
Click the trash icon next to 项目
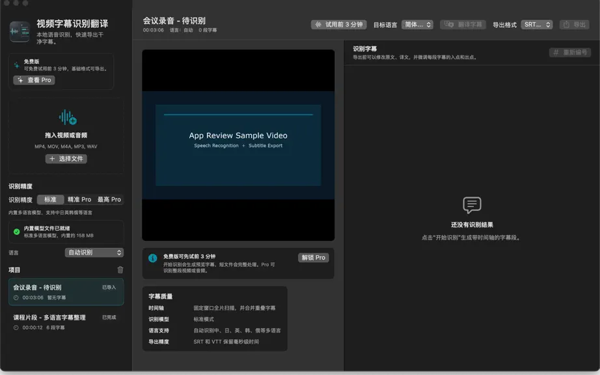[x=120, y=270]
